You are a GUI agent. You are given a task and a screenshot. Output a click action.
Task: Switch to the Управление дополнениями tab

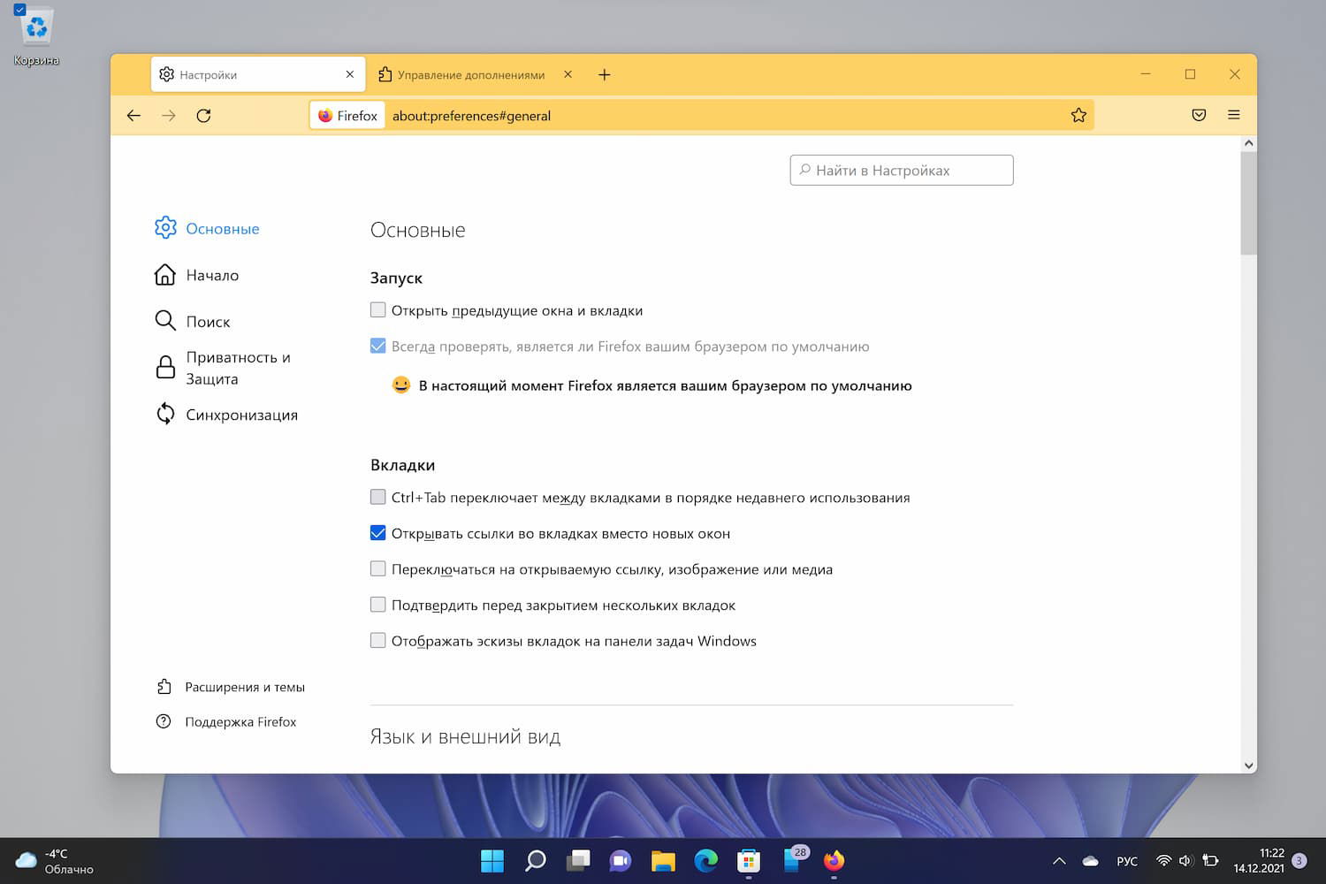tap(476, 74)
